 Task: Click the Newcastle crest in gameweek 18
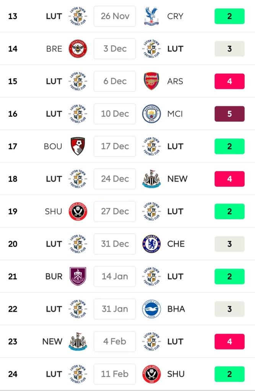pyautogui.click(x=151, y=179)
